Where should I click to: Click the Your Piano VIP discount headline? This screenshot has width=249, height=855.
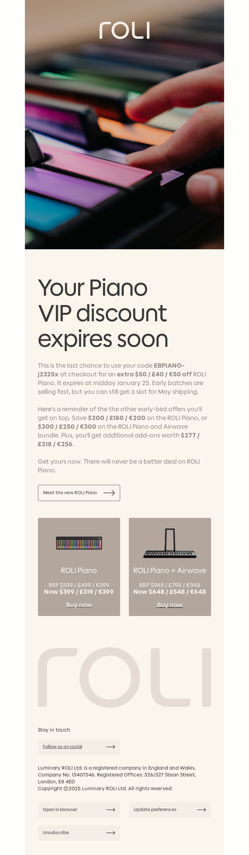pos(103,313)
